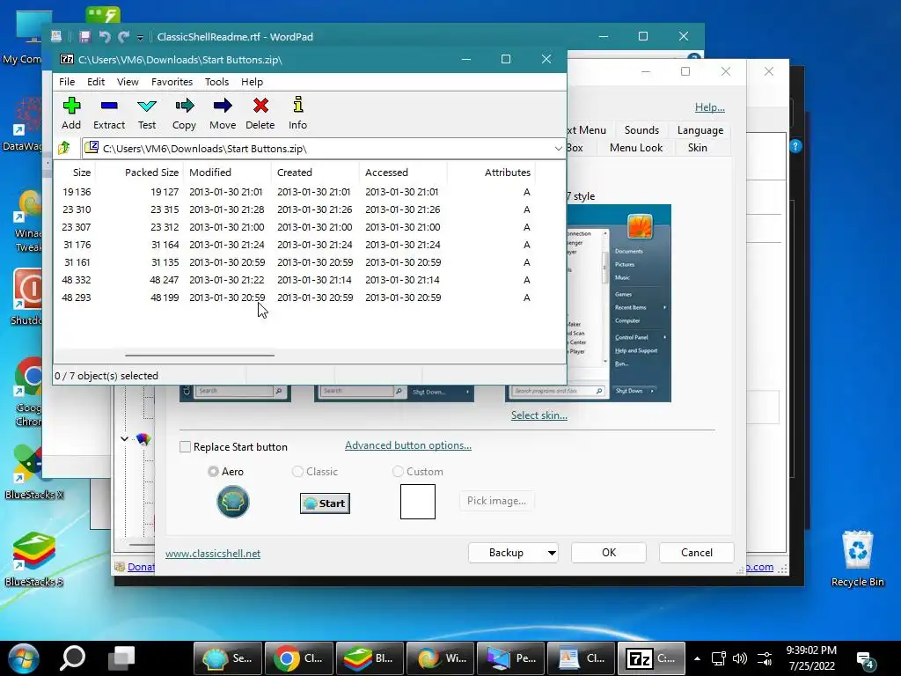The width and height of the screenshot is (901, 676).
Task: Open WordPad quick access toolbar dropdown
Action: click(x=140, y=38)
